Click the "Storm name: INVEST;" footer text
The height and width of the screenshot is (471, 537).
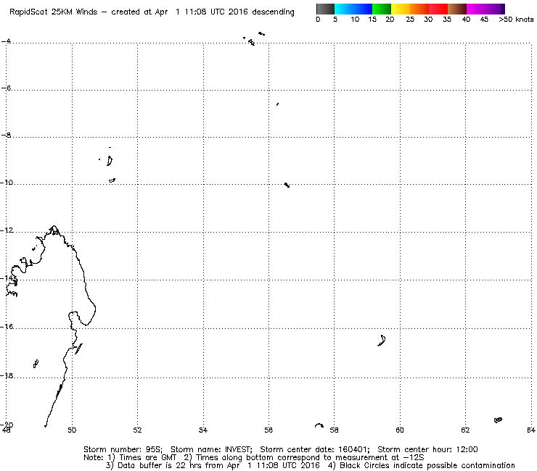pos(211,449)
